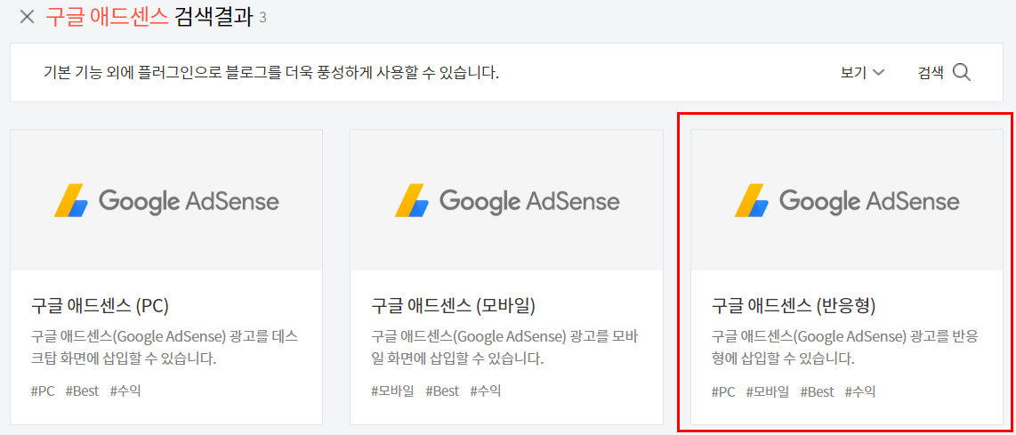
Task: Click the 반응형 card description text
Action: point(845,347)
